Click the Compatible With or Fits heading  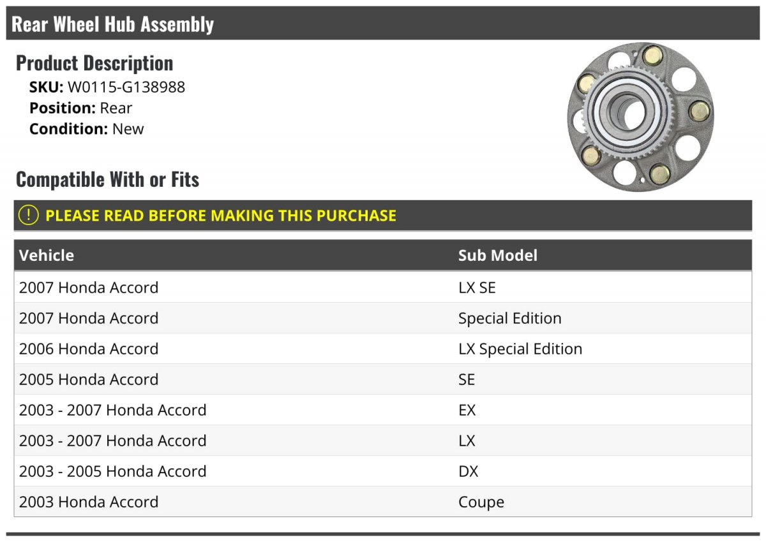pos(107,179)
